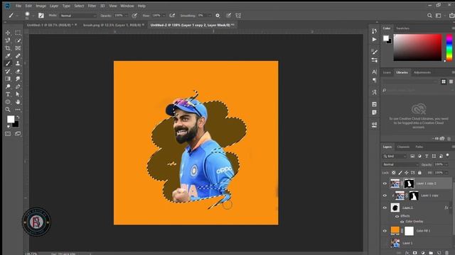Select the History Brush tool
455x255 pixels.
[8, 71]
